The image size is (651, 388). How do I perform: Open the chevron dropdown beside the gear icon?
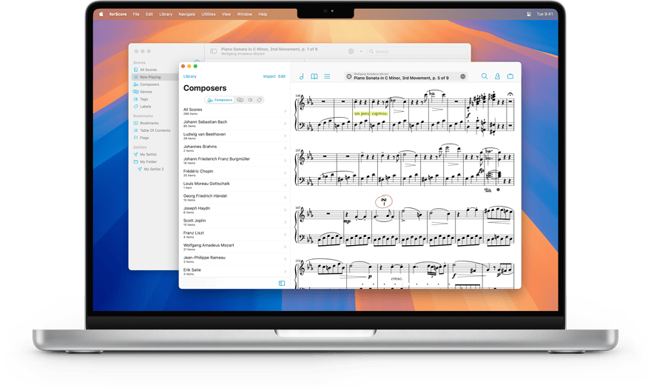tap(361, 52)
